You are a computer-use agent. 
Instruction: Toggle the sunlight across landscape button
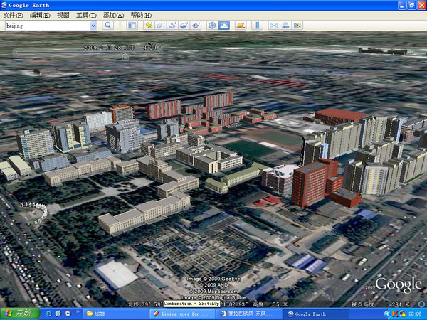224,26
